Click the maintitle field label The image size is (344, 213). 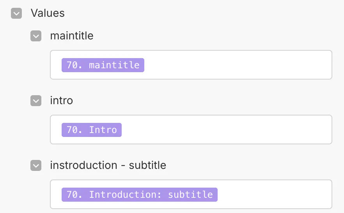coord(72,36)
